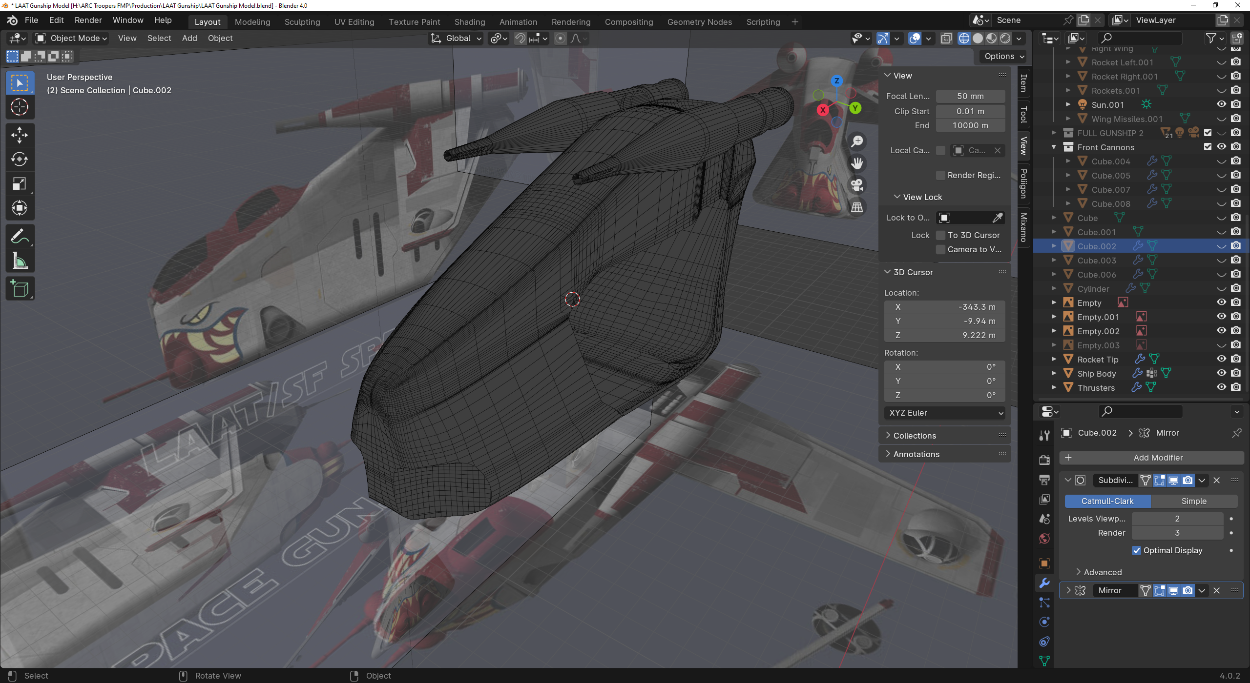
Task: Enable Lock To 3D Cursor checkbox
Action: click(940, 235)
